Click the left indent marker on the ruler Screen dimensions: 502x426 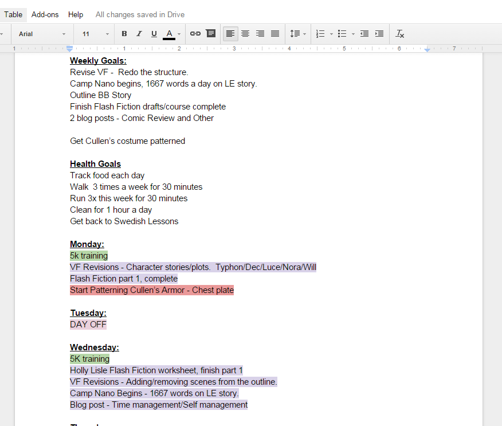click(x=70, y=49)
